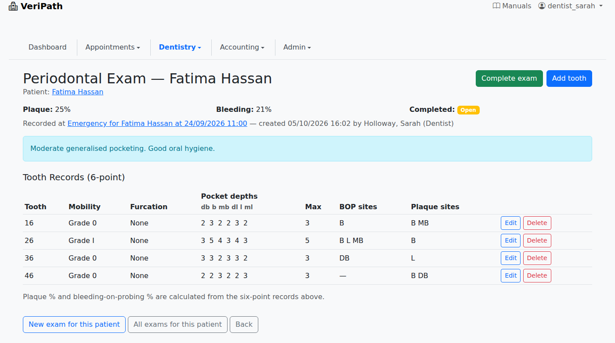Image resolution: width=615 pixels, height=343 pixels.
Task: Click the Complete exam button
Action: [x=509, y=79]
